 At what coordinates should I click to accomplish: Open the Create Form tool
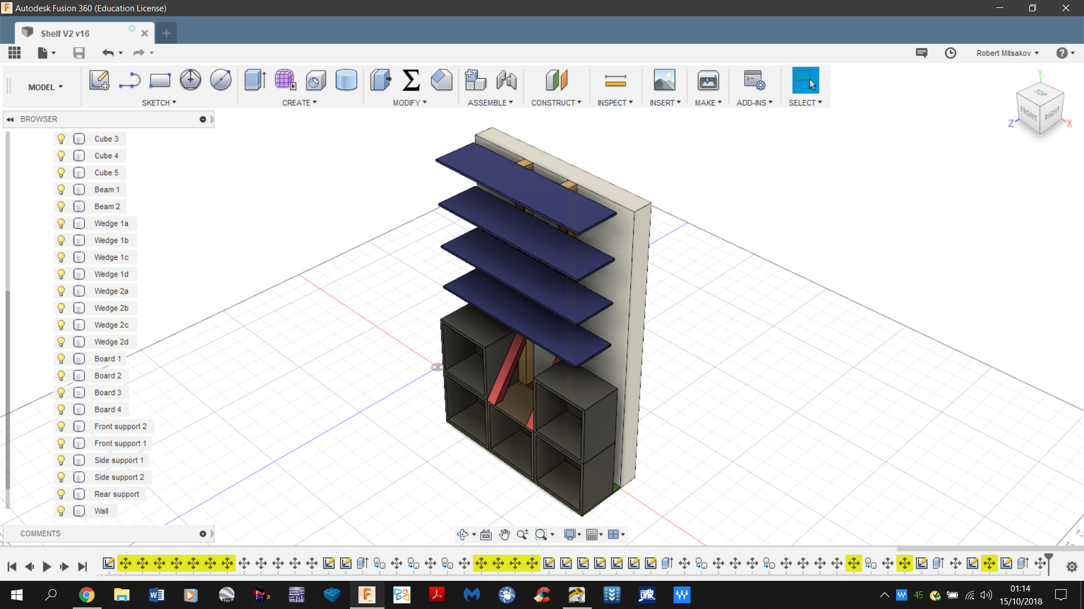[x=285, y=80]
